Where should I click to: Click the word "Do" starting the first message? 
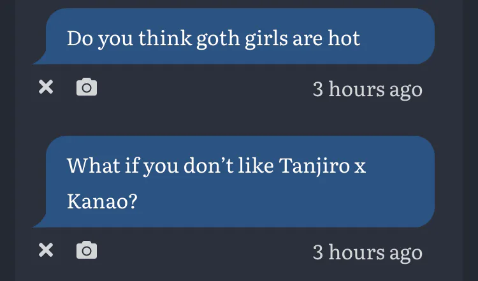pyautogui.click(x=78, y=38)
